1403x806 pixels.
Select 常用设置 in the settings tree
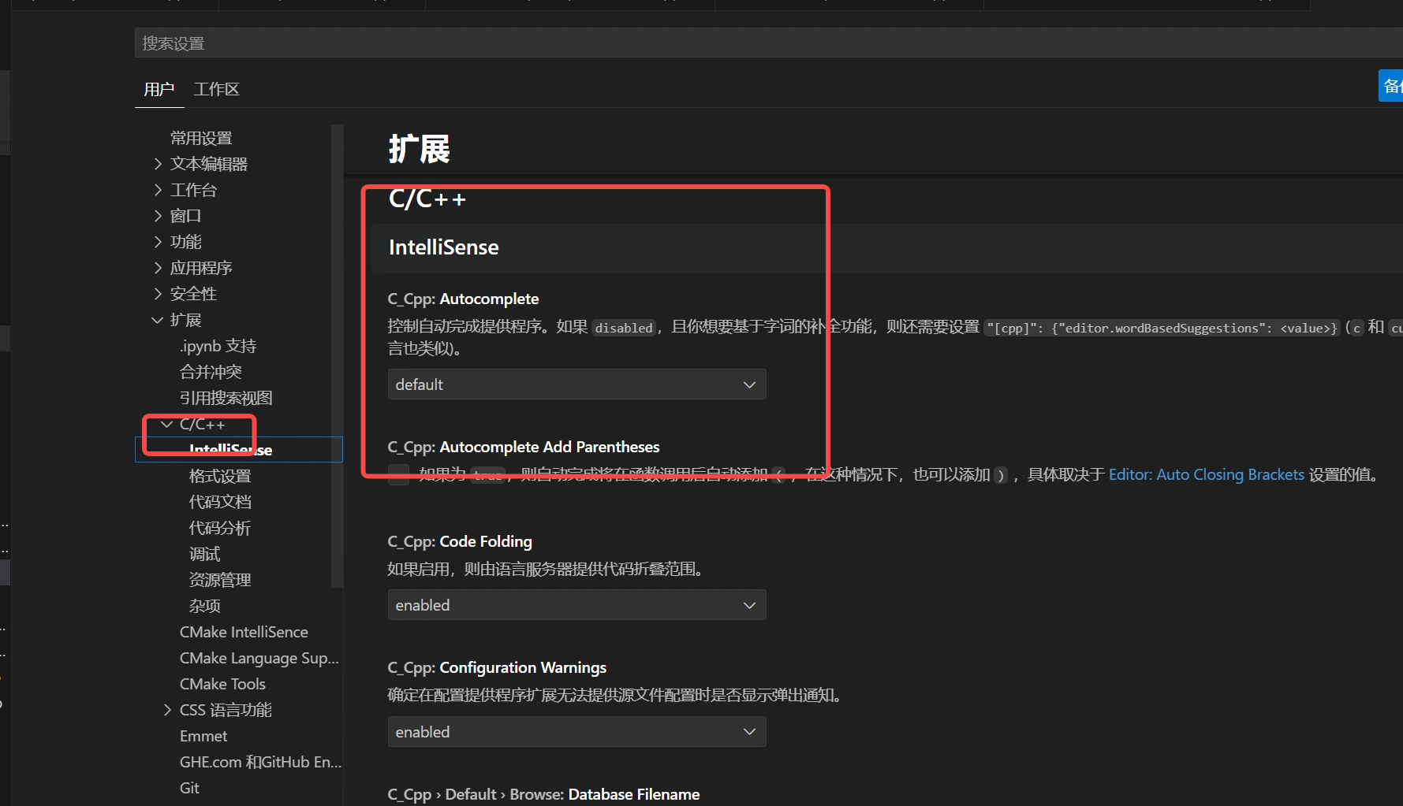tap(201, 138)
